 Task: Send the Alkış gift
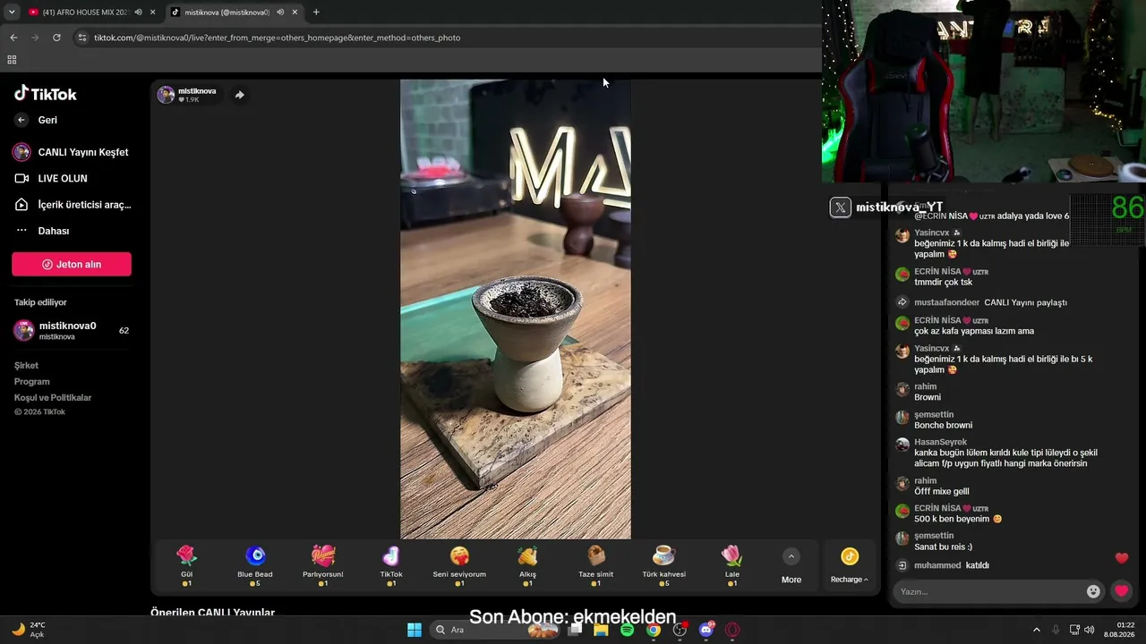pos(527,565)
